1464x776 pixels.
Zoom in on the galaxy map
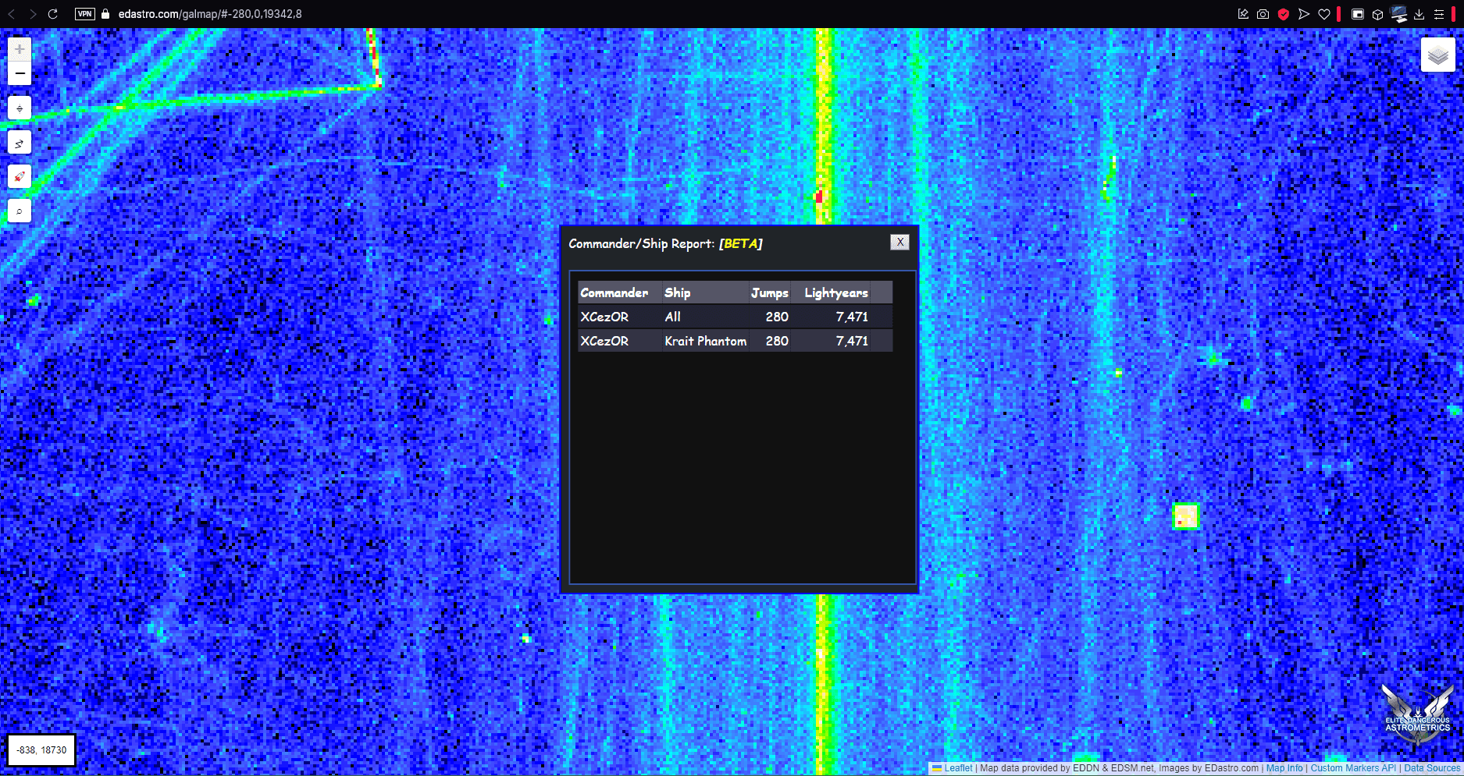click(20, 49)
